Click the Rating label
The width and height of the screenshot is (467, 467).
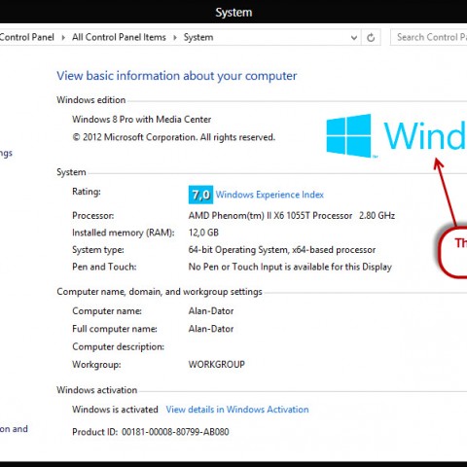87,192
